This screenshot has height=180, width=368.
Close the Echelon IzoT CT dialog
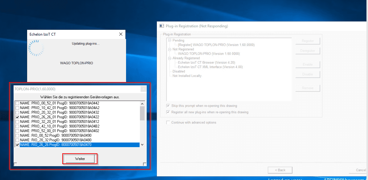120,34
